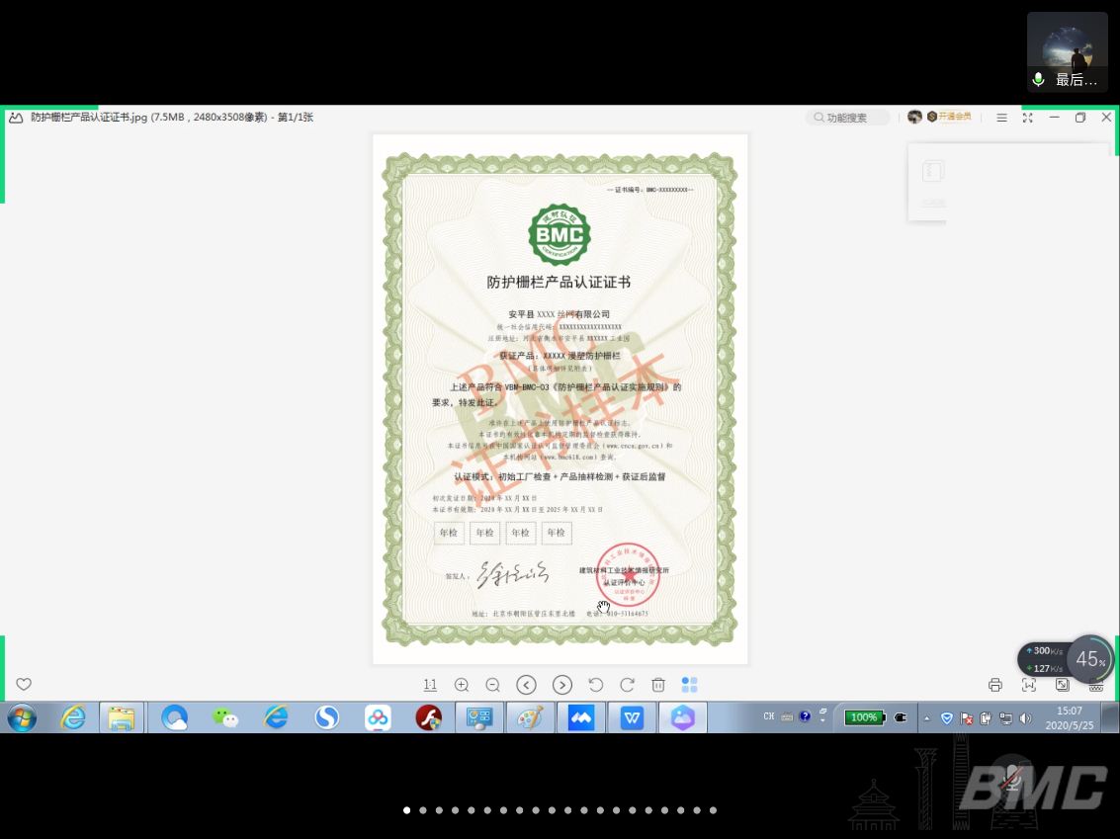Open Windows Start button
Image resolution: width=1120 pixels, height=839 pixels.
coord(22,717)
